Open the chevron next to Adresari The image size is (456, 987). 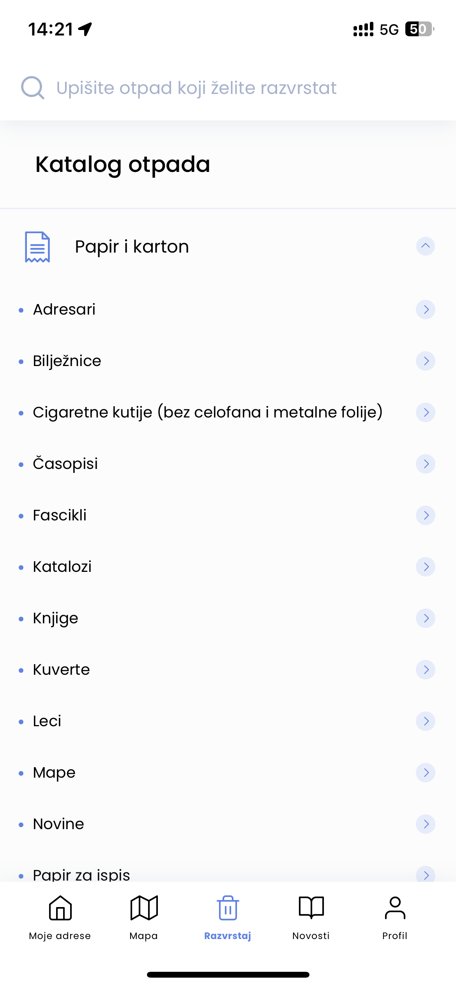pos(425,310)
